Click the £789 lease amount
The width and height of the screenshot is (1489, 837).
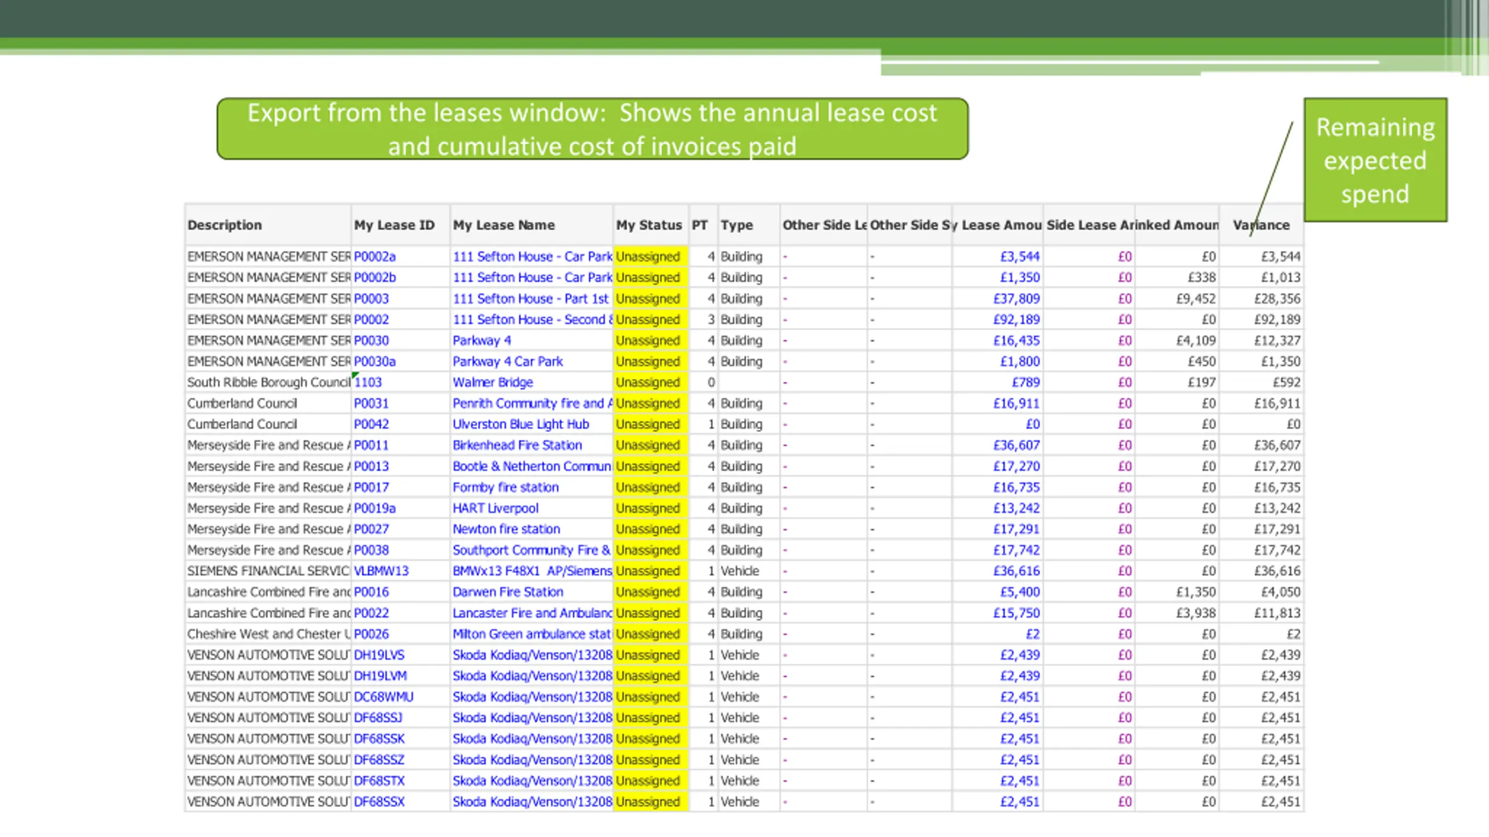[1026, 382]
